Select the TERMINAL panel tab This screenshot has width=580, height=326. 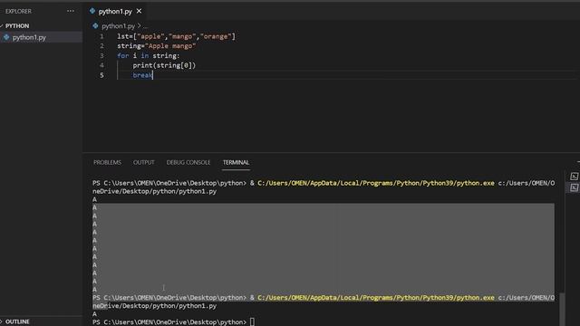[x=236, y=162]
